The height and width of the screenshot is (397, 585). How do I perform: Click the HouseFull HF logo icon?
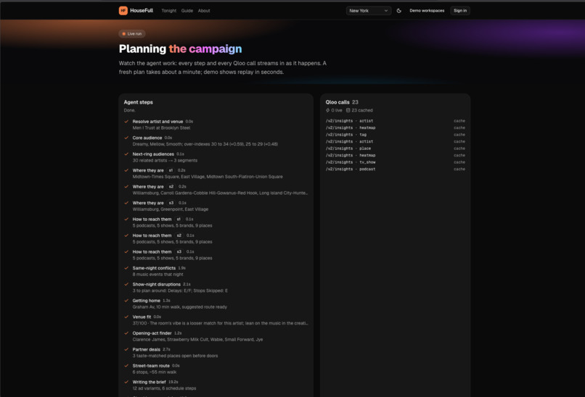pos(123,10)
